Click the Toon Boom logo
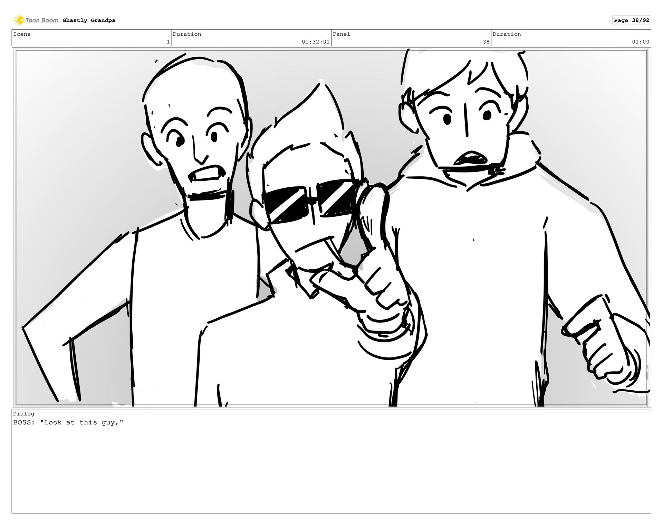Image resolution: width=663 pixels, height=531 pixels. [x=36, y=20]
